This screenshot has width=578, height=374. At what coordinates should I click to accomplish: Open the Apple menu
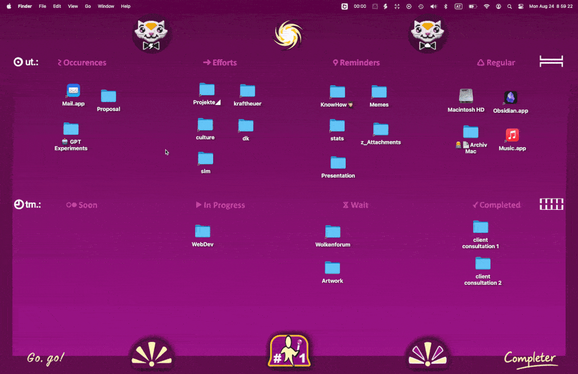(x=9, y=6)
